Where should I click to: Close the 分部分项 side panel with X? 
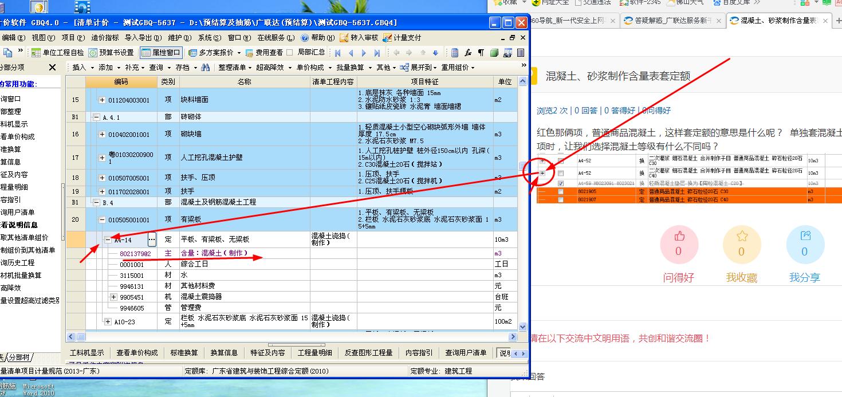[52, 68]
